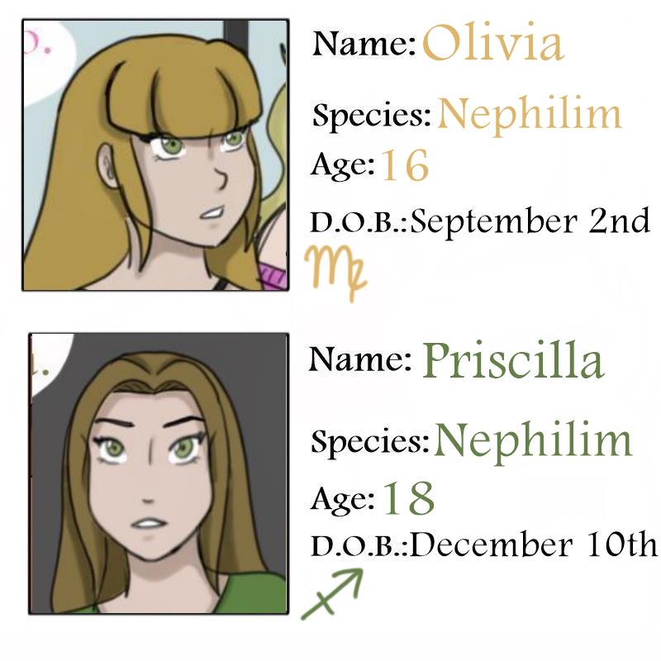
Task: Click the Species label in Olivia's profile
Action: click(x=372, y=116)
